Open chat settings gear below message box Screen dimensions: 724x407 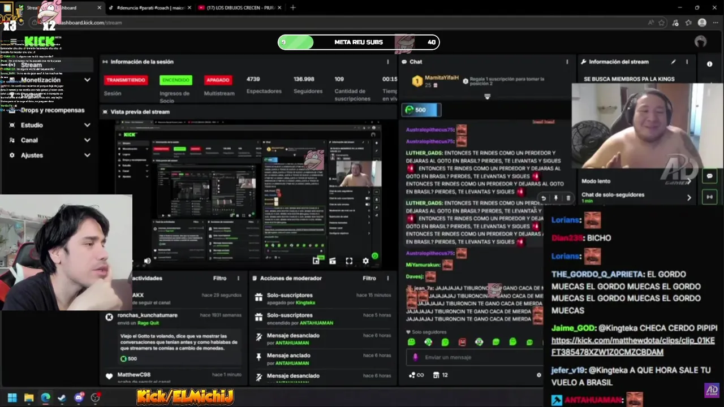[538, 375]
